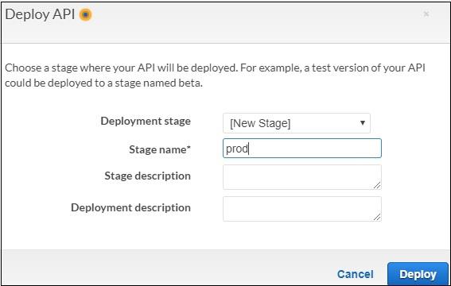Click into the Stage name input field
Screen dimensions: 451x286
[x=302, y=149]
